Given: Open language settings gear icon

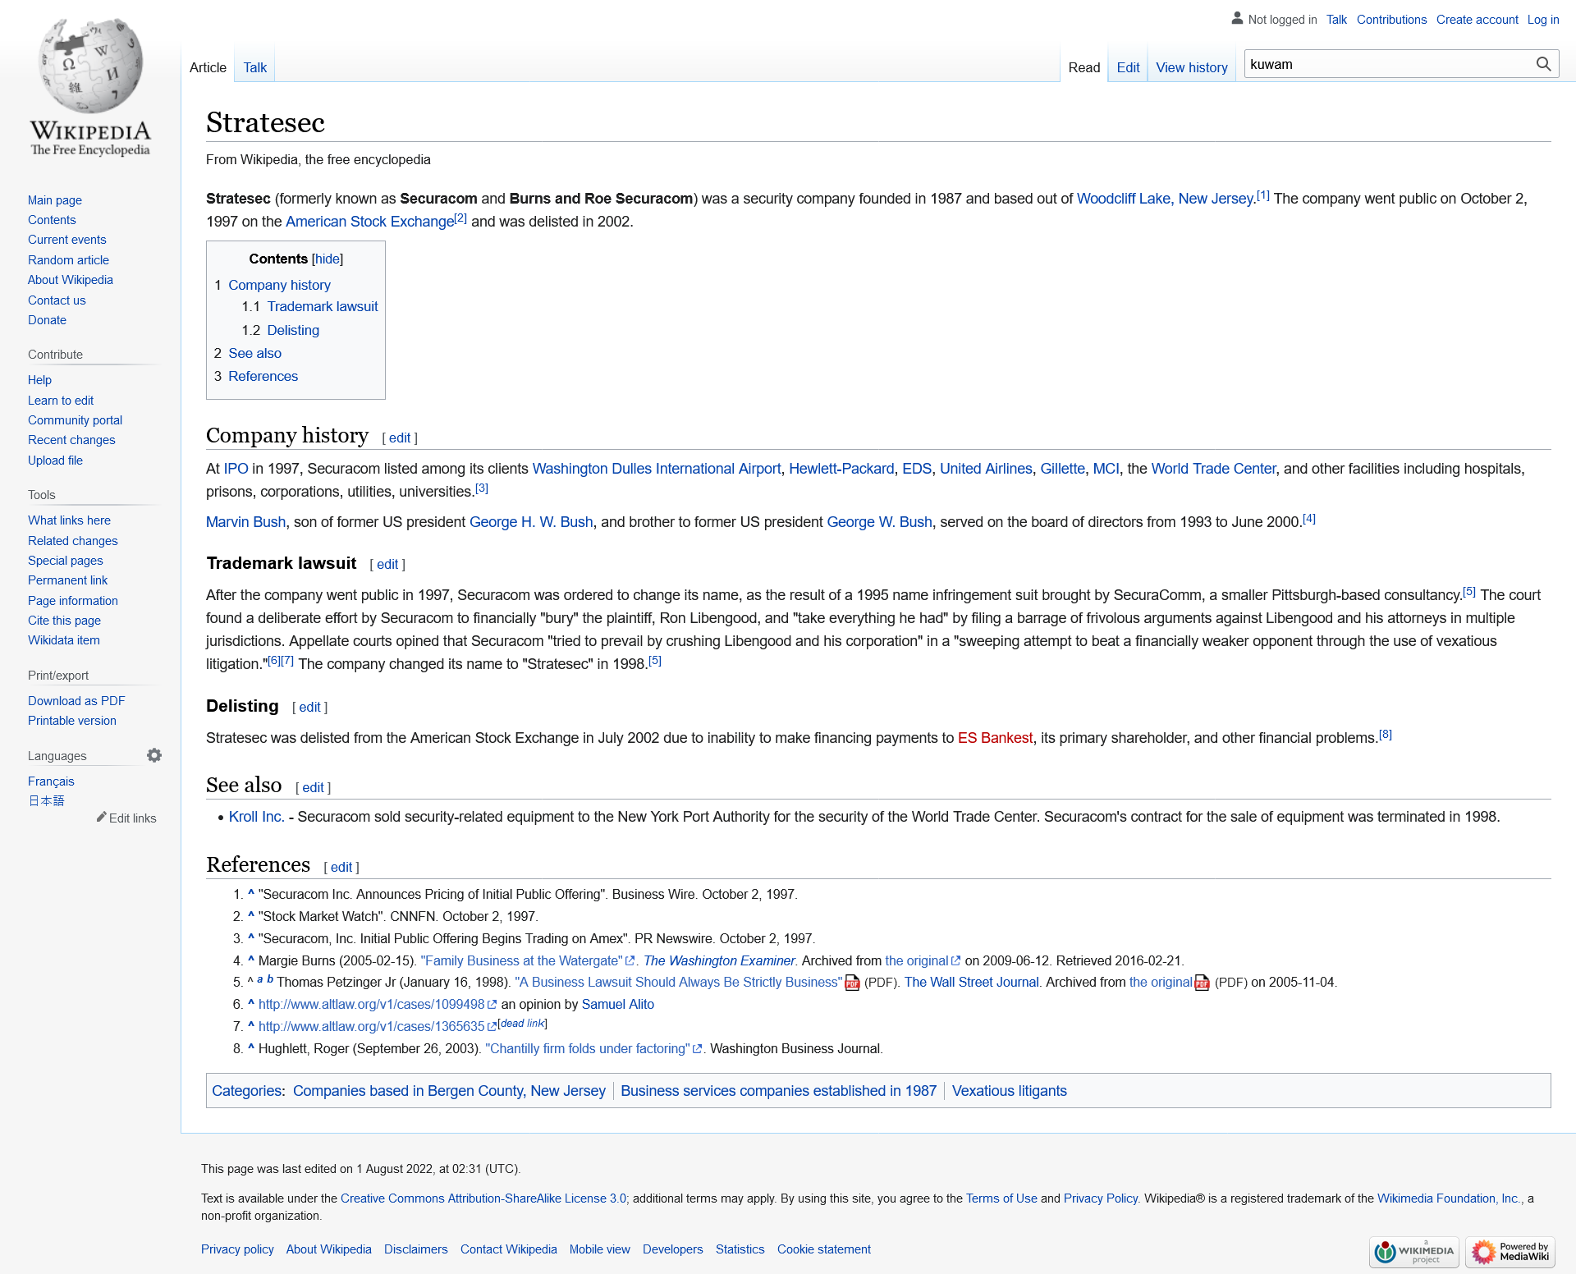Looking at the screenshot, I should click(x=154, y=755).
